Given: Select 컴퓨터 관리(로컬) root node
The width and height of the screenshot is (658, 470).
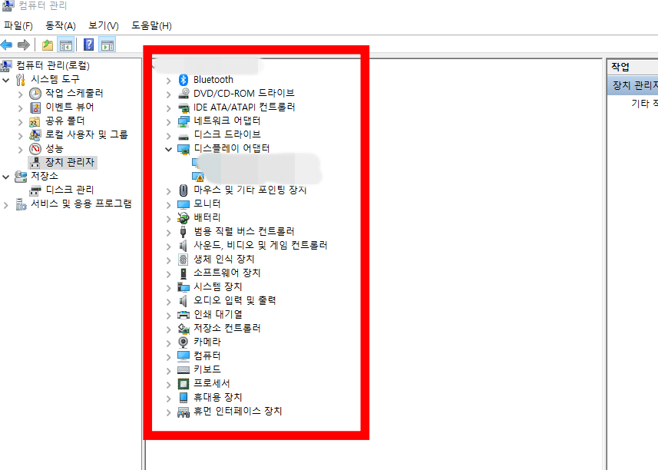Looking at the screenshot, I should 53,65.
